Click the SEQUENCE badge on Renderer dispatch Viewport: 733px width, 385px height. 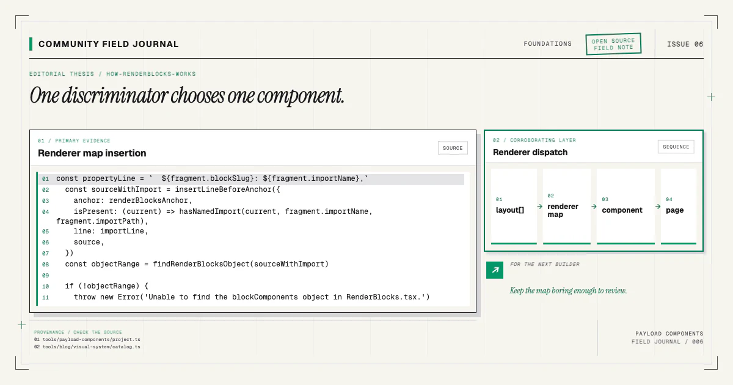point(676,147)
